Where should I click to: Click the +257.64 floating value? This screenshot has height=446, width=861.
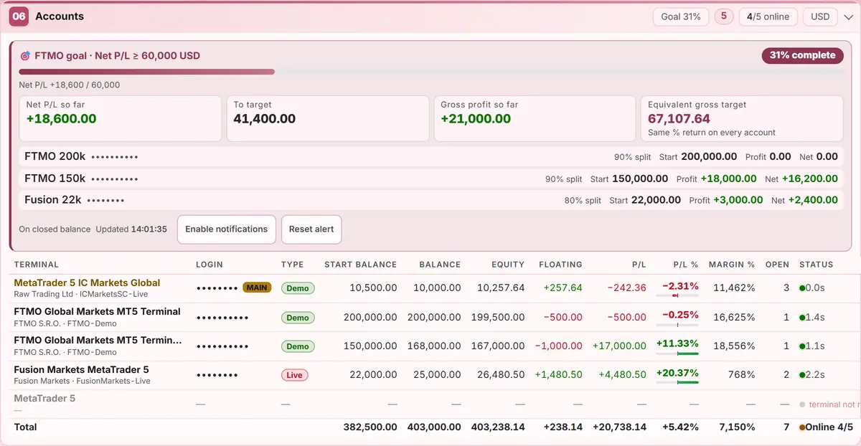563,288
